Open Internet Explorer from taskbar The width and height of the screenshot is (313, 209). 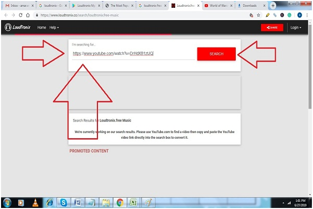[50, 203]
